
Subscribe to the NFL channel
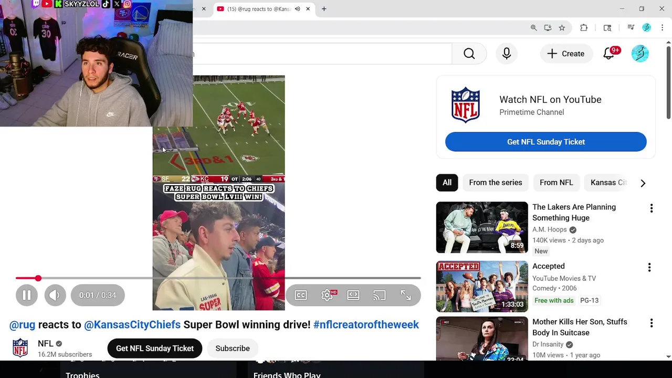(233, 349)
